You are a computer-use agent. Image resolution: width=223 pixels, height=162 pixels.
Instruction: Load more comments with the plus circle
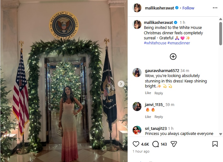pyautogui.click(x=173, y=57)
